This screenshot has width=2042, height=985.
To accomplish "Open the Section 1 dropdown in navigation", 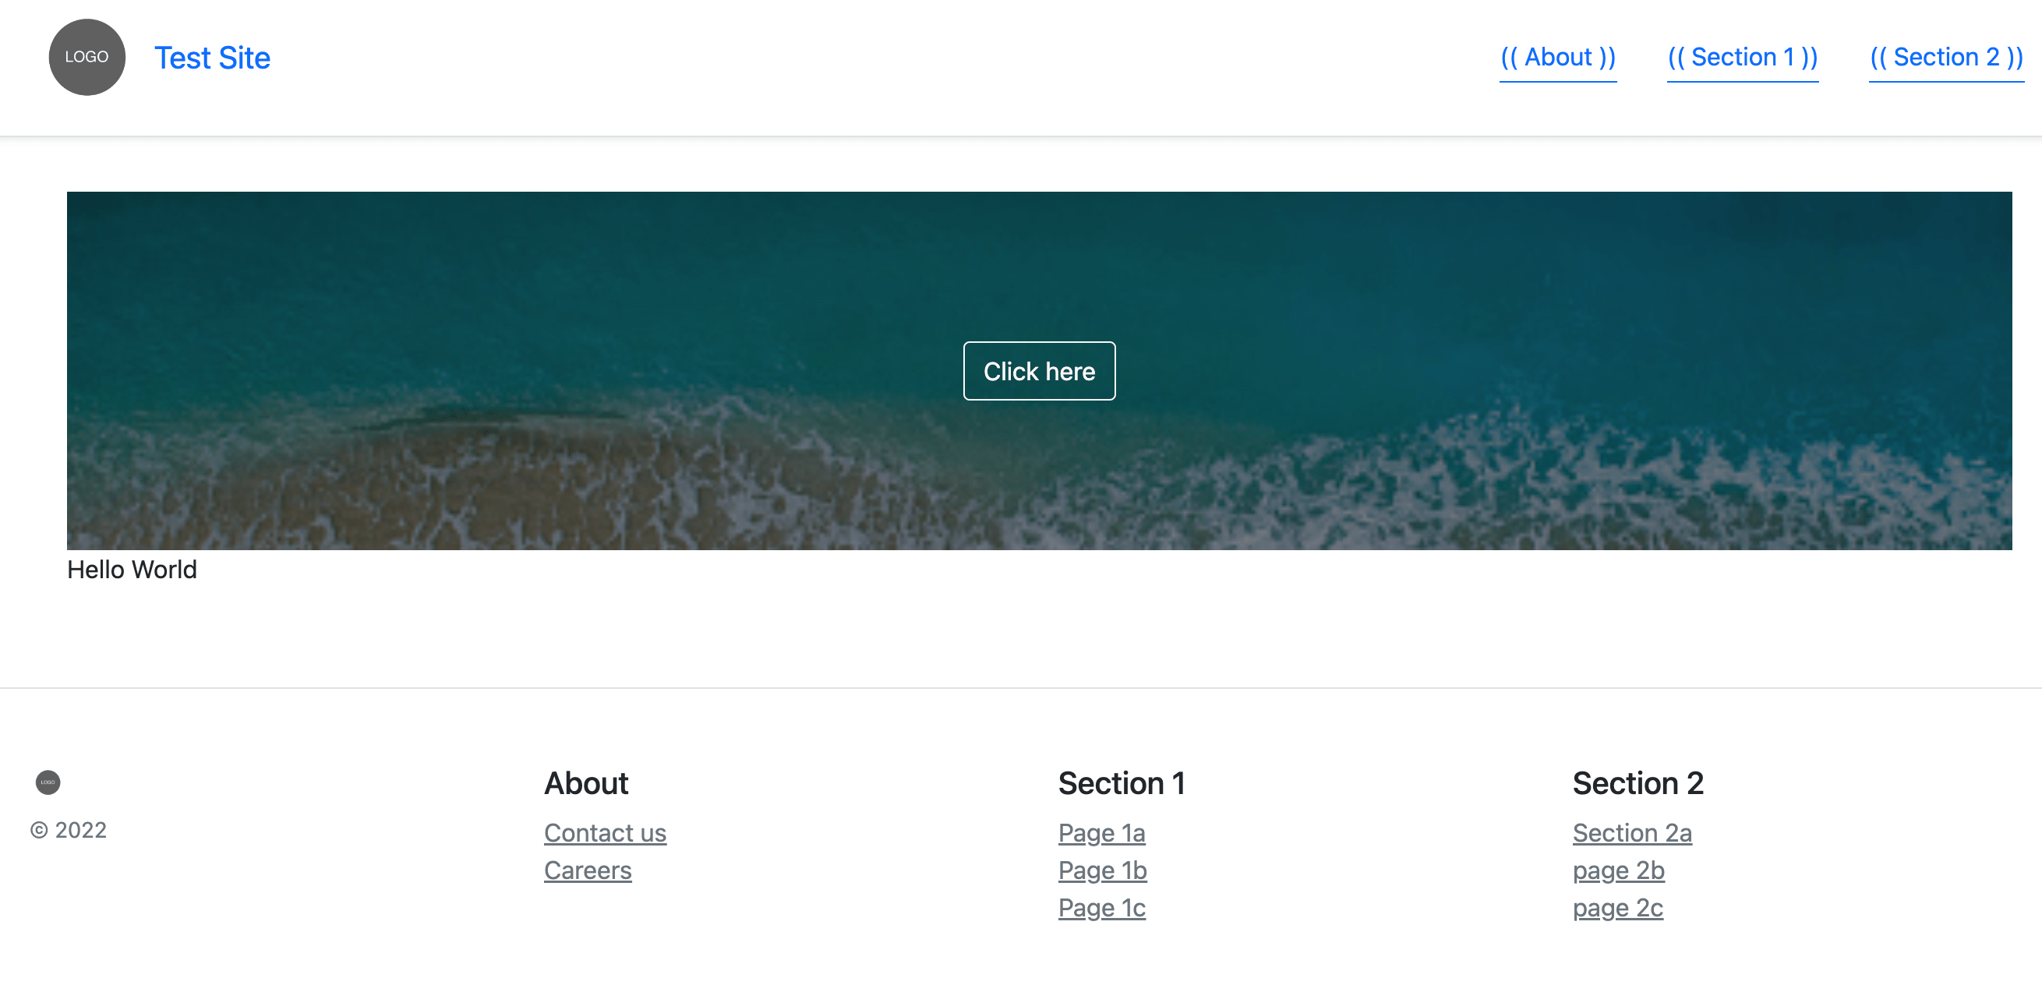I will pyautogui.click(x=1743, y=58).
